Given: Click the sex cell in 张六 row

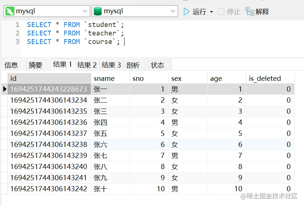Looking at the screenshot, I should (188, 144).
